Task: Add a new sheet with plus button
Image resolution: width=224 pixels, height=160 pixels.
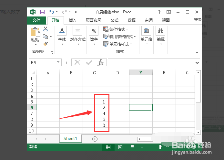Action: [x=95, y=139]
